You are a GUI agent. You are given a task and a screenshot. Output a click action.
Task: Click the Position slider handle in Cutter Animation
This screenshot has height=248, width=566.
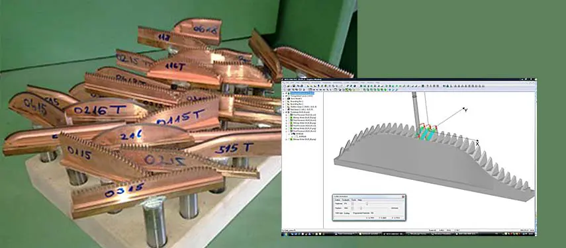[x=361, y=208]
